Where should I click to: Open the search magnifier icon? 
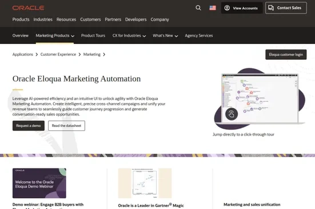tap(198, 8)
